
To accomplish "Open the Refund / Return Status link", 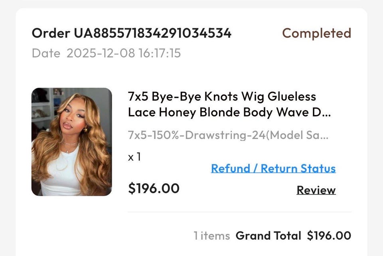I will pyautogui.click(x=273, y=169).
